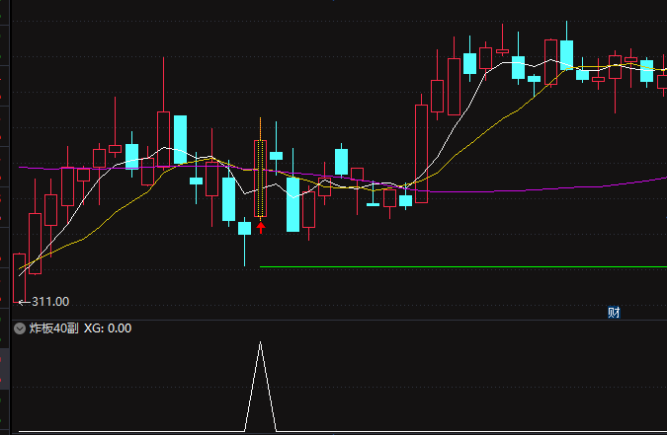Screen dimensions: 667x435
Task: Select the yellow dotted highlighted candlestick
Action: (x=260, y=179)
